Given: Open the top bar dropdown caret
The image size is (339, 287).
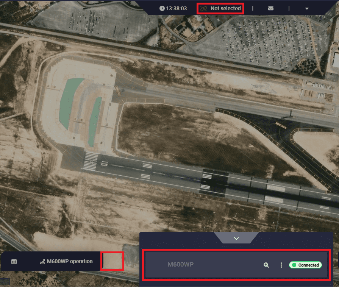Looking at the screenshot, I should 307,9.
